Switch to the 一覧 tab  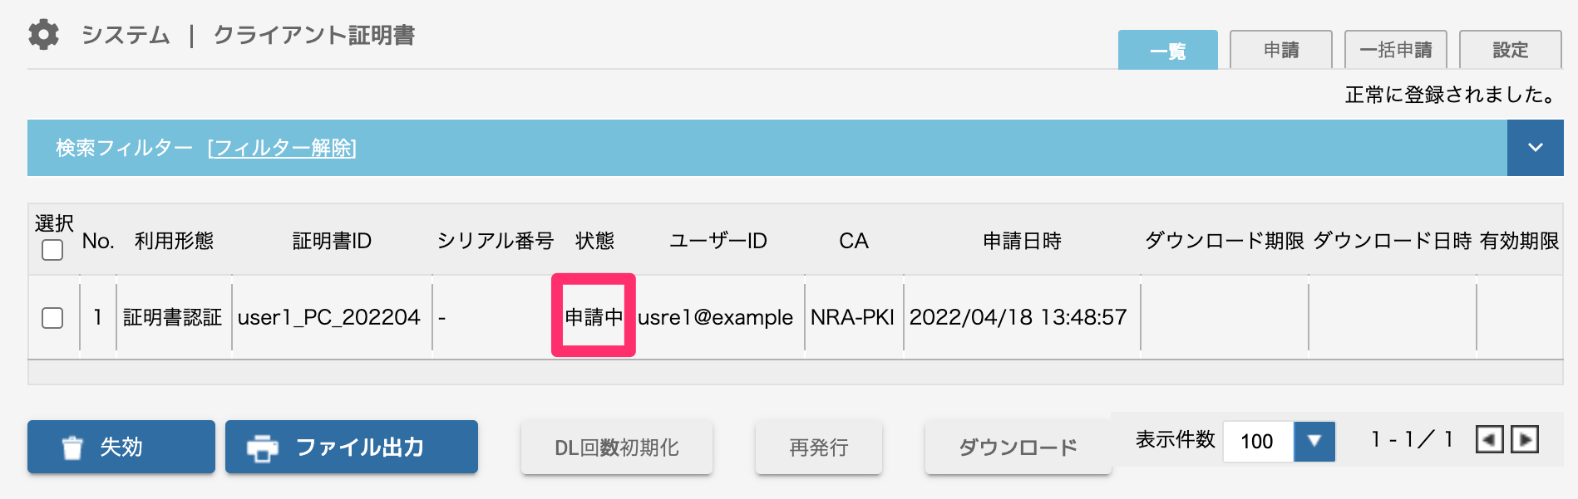(1168, 51)
